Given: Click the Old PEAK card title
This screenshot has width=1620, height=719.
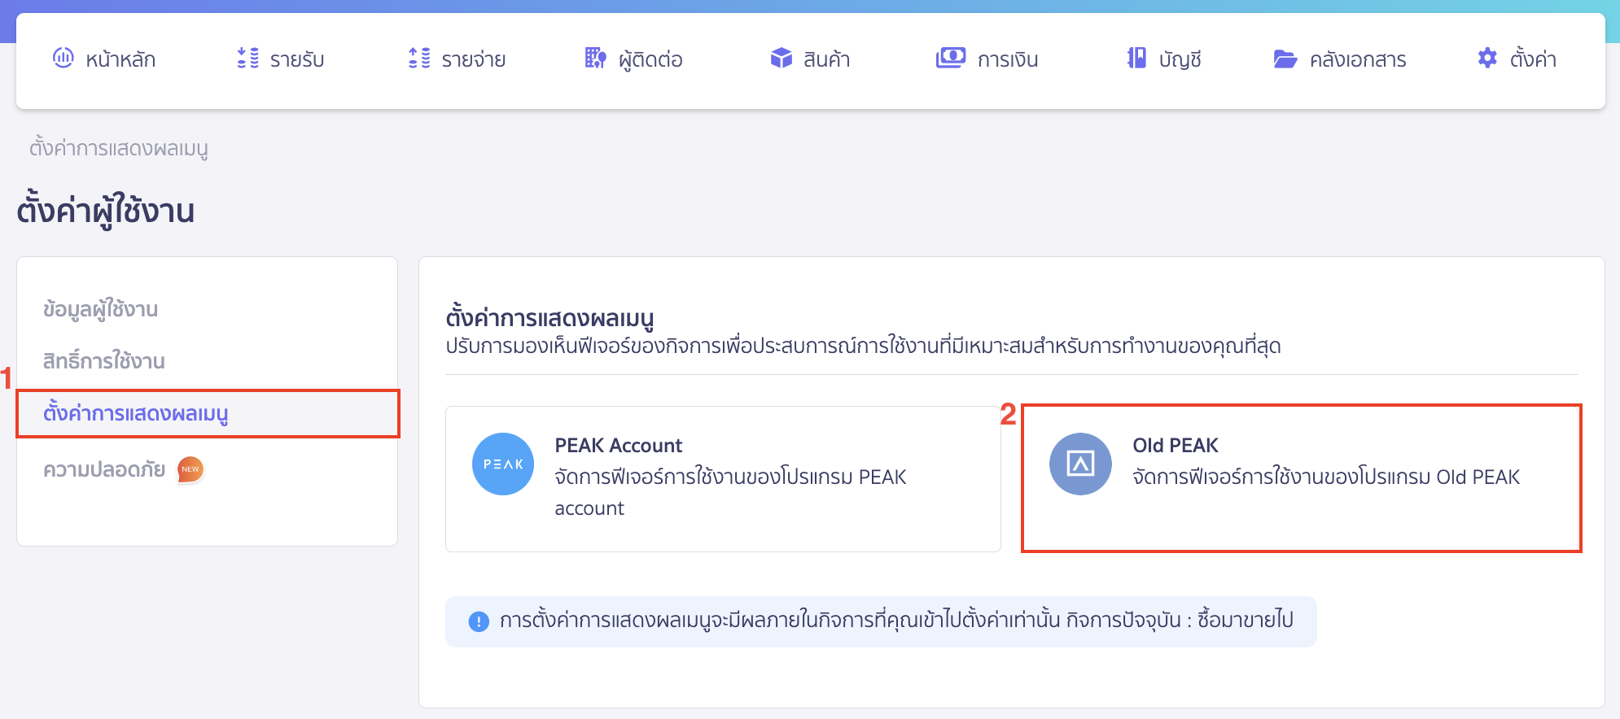Looking at the screenshot, I should [x=1176, y=445].
